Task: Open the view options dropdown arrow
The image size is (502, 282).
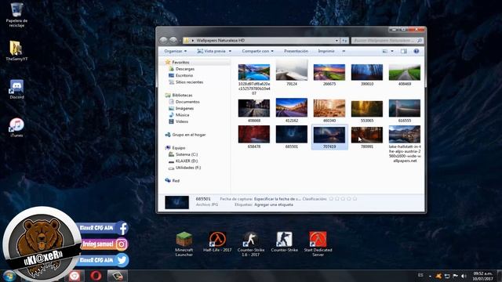Action: (x=392, y=51)
